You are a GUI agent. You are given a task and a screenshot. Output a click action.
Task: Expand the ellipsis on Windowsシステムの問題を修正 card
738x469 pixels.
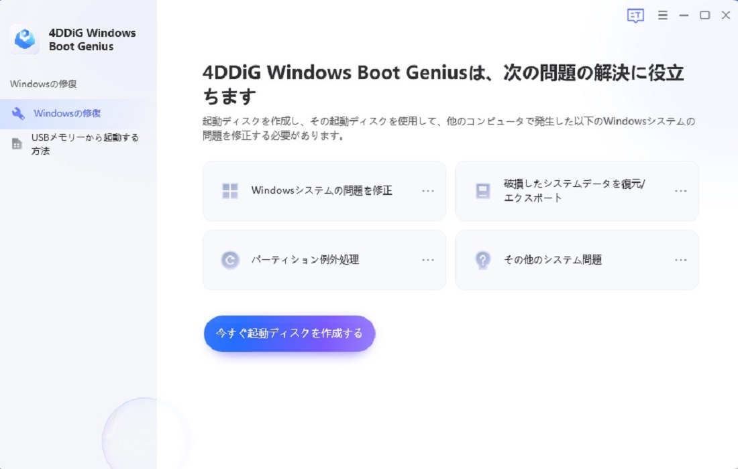click(427, 190)
